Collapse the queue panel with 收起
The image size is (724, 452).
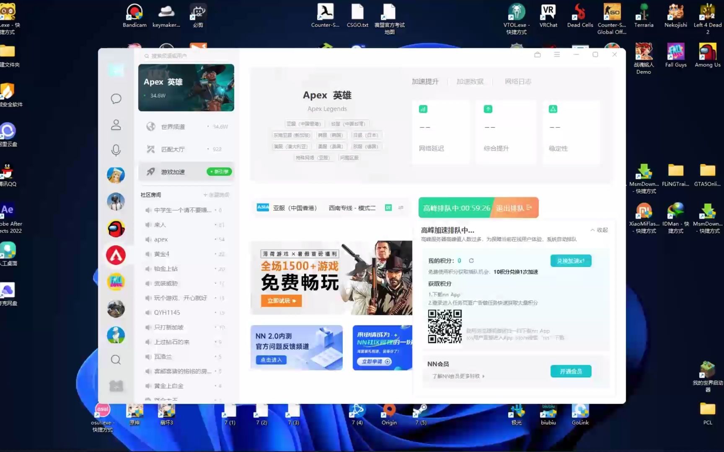pyautogui.click(x=599, y=230)
